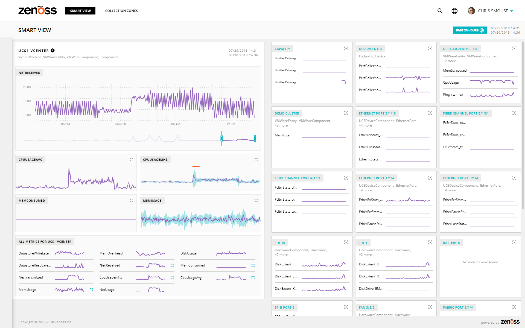525x328 pixels.
Task: Toggle NetReceived pin in all metrics list
Action: point(172,265)
